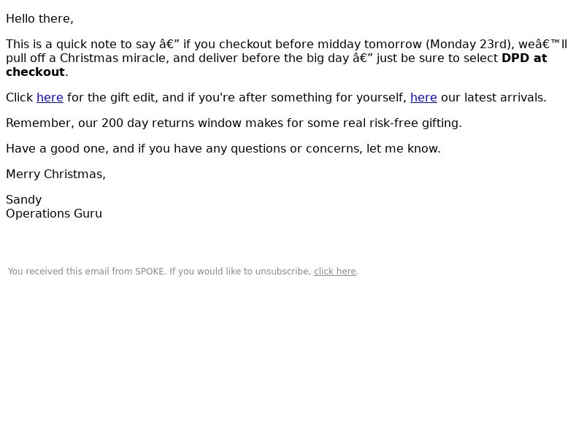This screenshot has height=438, width=584.
Task: Select the "(Monday 23rd)" date text
Action: tap(470, 45)
